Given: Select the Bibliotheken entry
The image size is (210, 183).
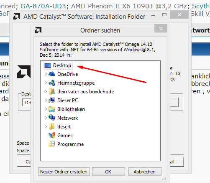Looking at the screenshot, I should click(x=71, y=109).
